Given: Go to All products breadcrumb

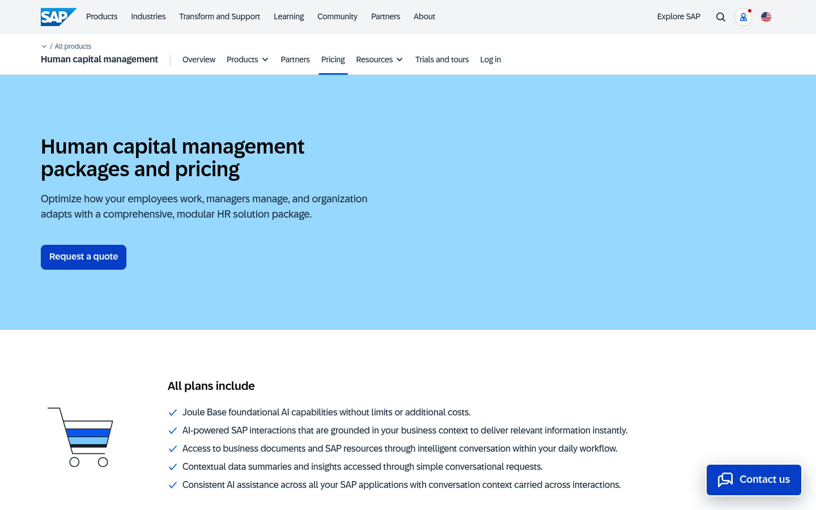Looking at the screenshot, I should [x=73, y=46].
